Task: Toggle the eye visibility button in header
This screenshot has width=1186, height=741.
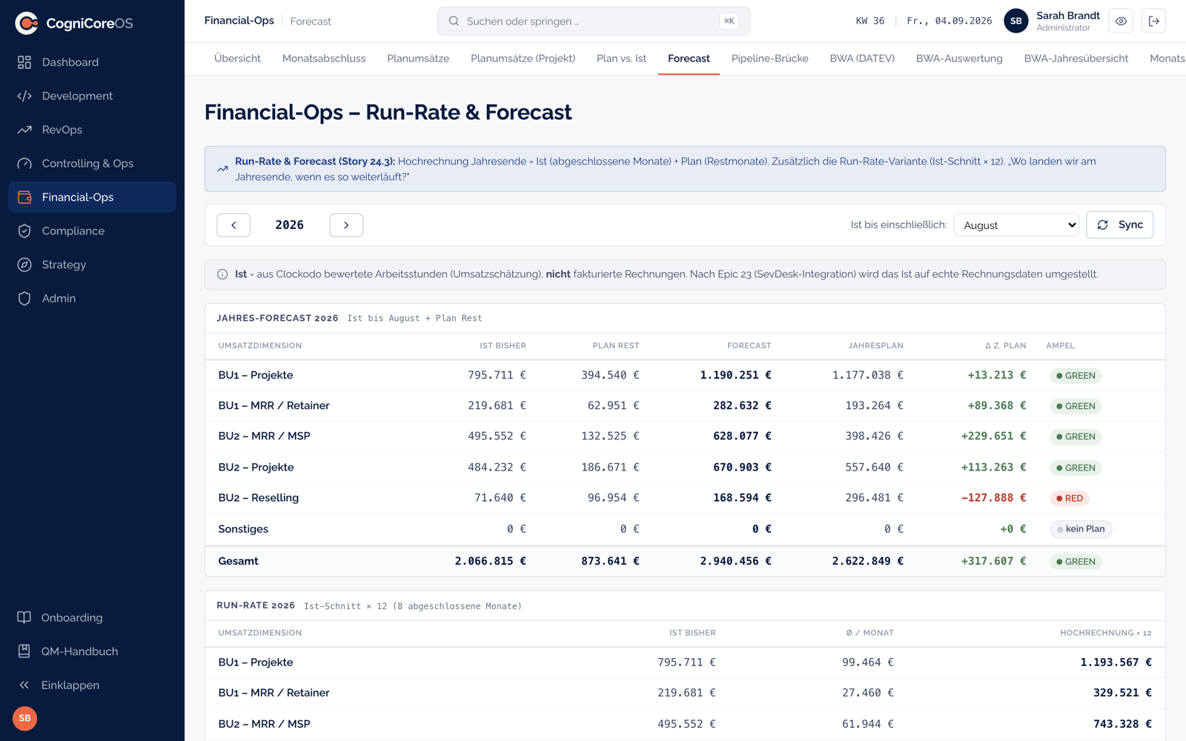Action: coord(1121,21)
